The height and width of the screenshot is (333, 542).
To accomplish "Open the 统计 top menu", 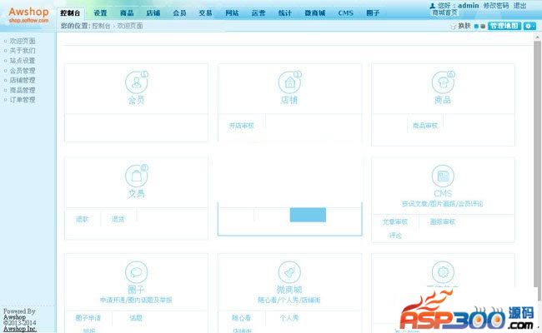I will click(285, 13).
